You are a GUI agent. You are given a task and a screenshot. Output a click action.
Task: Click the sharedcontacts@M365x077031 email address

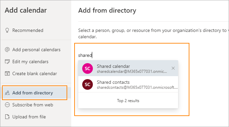137,87
